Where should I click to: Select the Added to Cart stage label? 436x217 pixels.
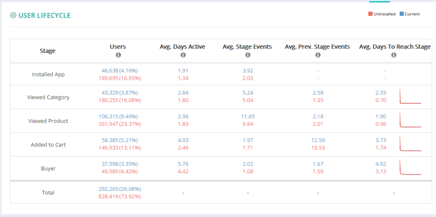pyautogui.click(x=48, y=145)
